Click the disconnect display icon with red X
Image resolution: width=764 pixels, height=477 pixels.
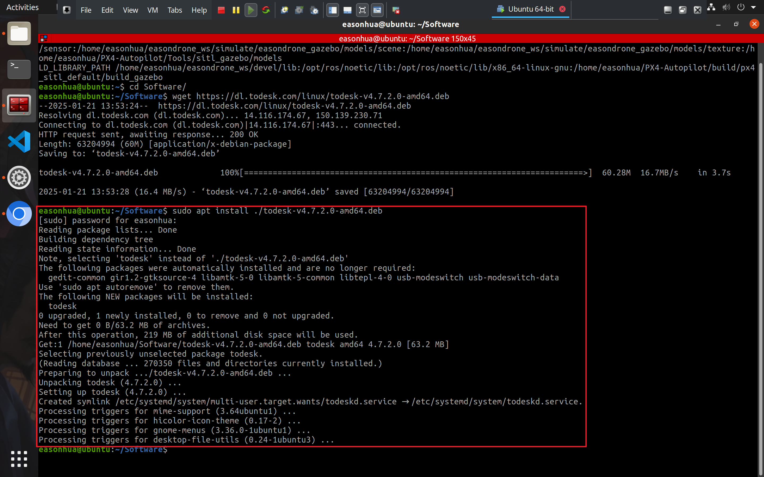pyautogui.click(x=396, y=10)
